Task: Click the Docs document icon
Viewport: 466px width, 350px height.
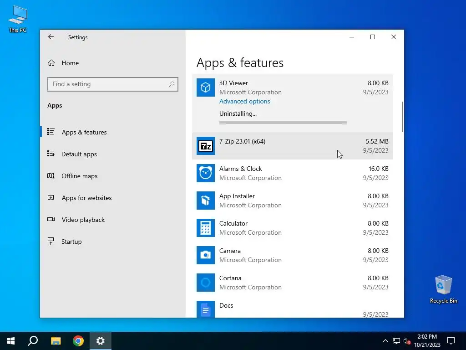Action: (x=206, y=309)
